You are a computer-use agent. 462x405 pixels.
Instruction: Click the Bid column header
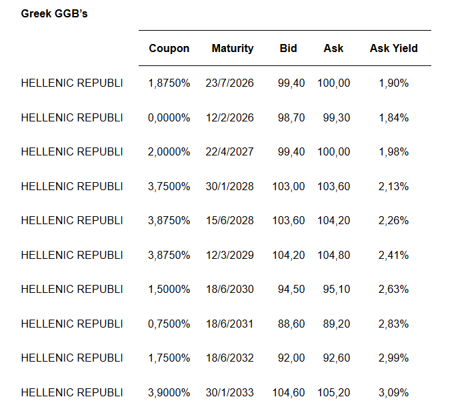pyautogui.click(x=289, y=48)
